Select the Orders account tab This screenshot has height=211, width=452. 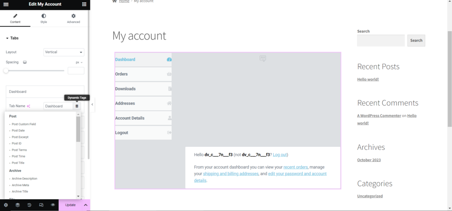pos(143,74)
